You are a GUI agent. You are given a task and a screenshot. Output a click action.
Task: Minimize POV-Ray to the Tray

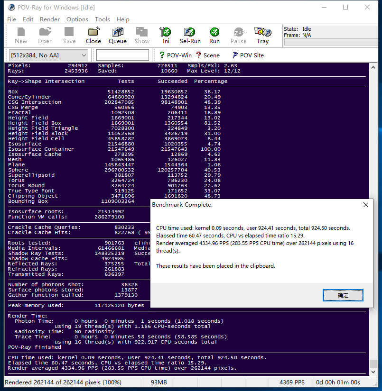(263, 36)
